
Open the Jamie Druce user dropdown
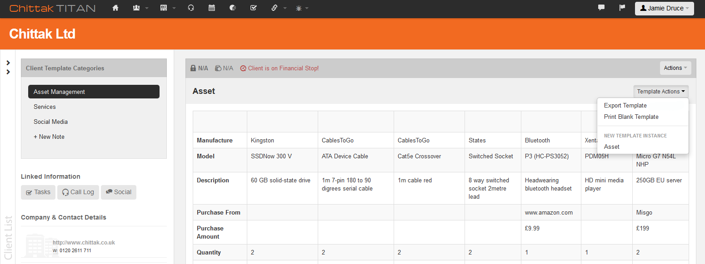[664, 8]
